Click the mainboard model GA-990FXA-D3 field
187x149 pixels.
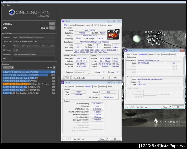click(151, 63)
